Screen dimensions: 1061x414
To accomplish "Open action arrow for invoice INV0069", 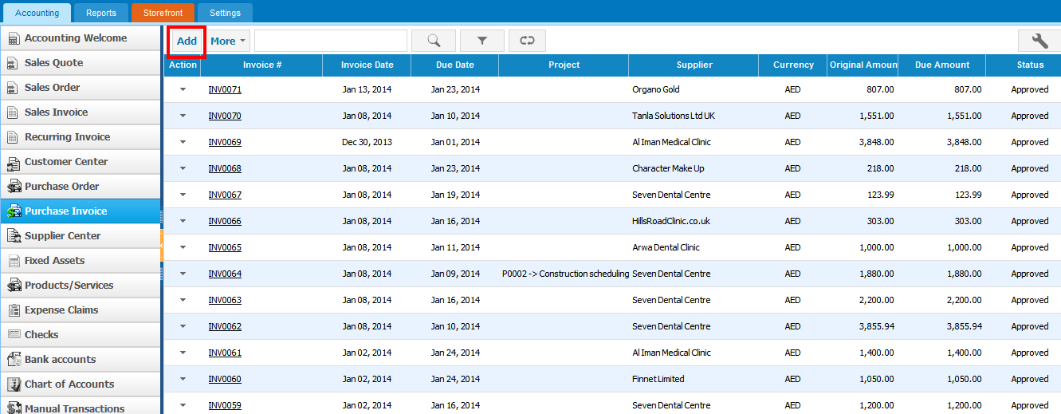I will click(x=183, y=142).
